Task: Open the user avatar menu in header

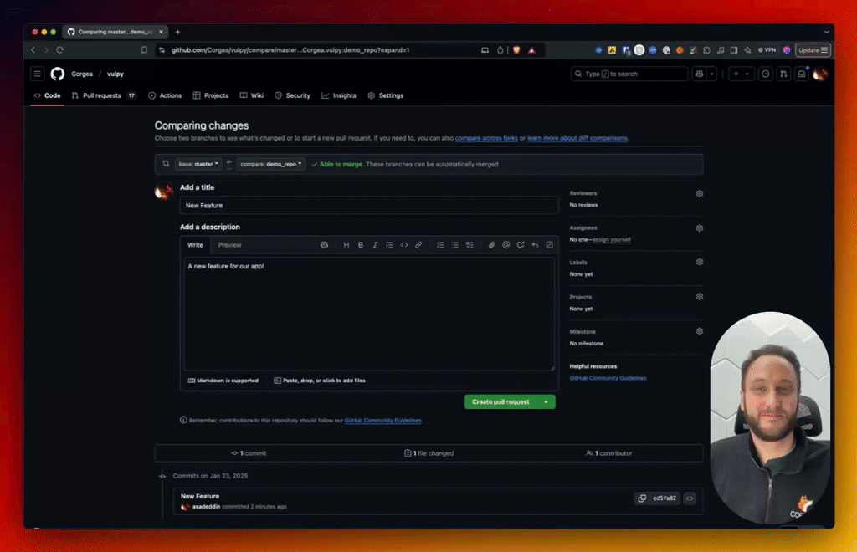Action: [x=820, y=74]
